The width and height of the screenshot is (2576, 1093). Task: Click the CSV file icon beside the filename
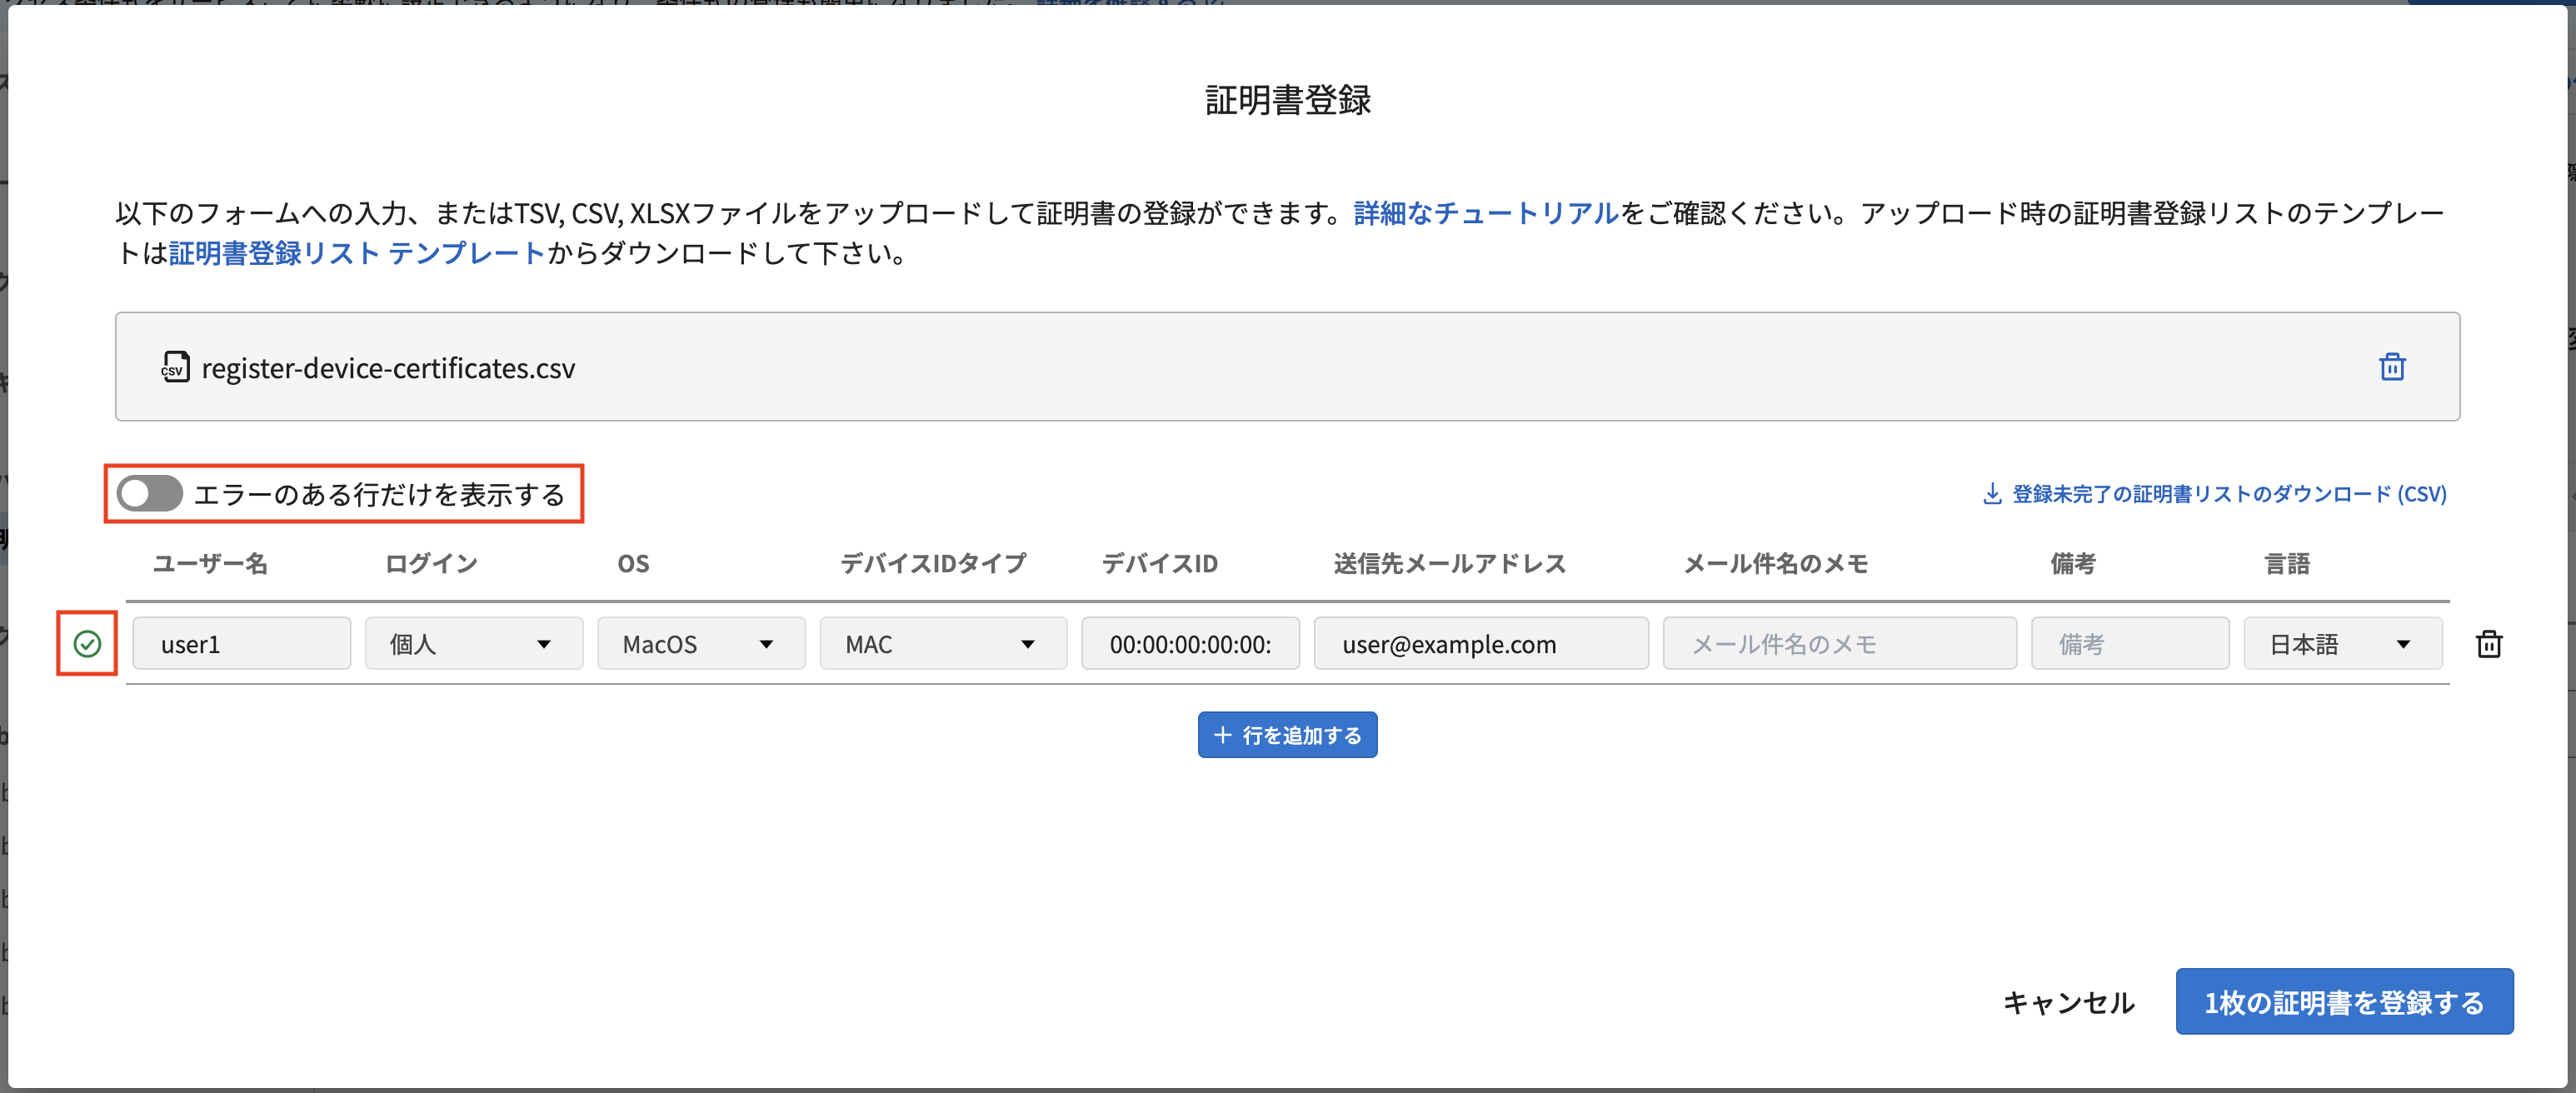(x=175, y=367)
